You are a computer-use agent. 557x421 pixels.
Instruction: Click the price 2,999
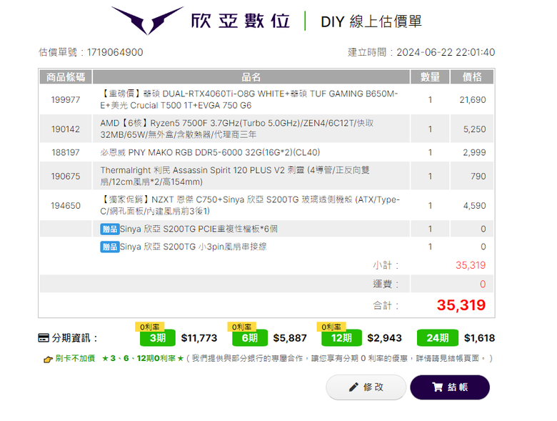click(474, 152)
